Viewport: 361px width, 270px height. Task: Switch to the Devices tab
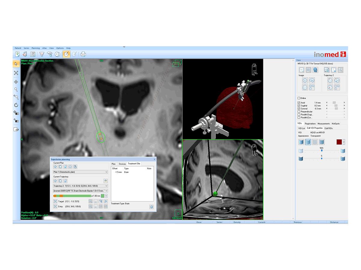point(122,164)
